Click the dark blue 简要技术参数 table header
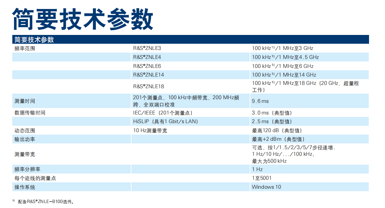385x208 pixels. [34, 40]
